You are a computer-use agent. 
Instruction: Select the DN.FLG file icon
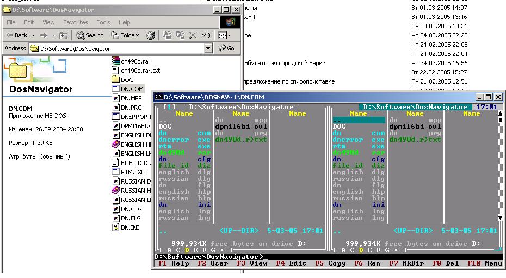point(115,218)
